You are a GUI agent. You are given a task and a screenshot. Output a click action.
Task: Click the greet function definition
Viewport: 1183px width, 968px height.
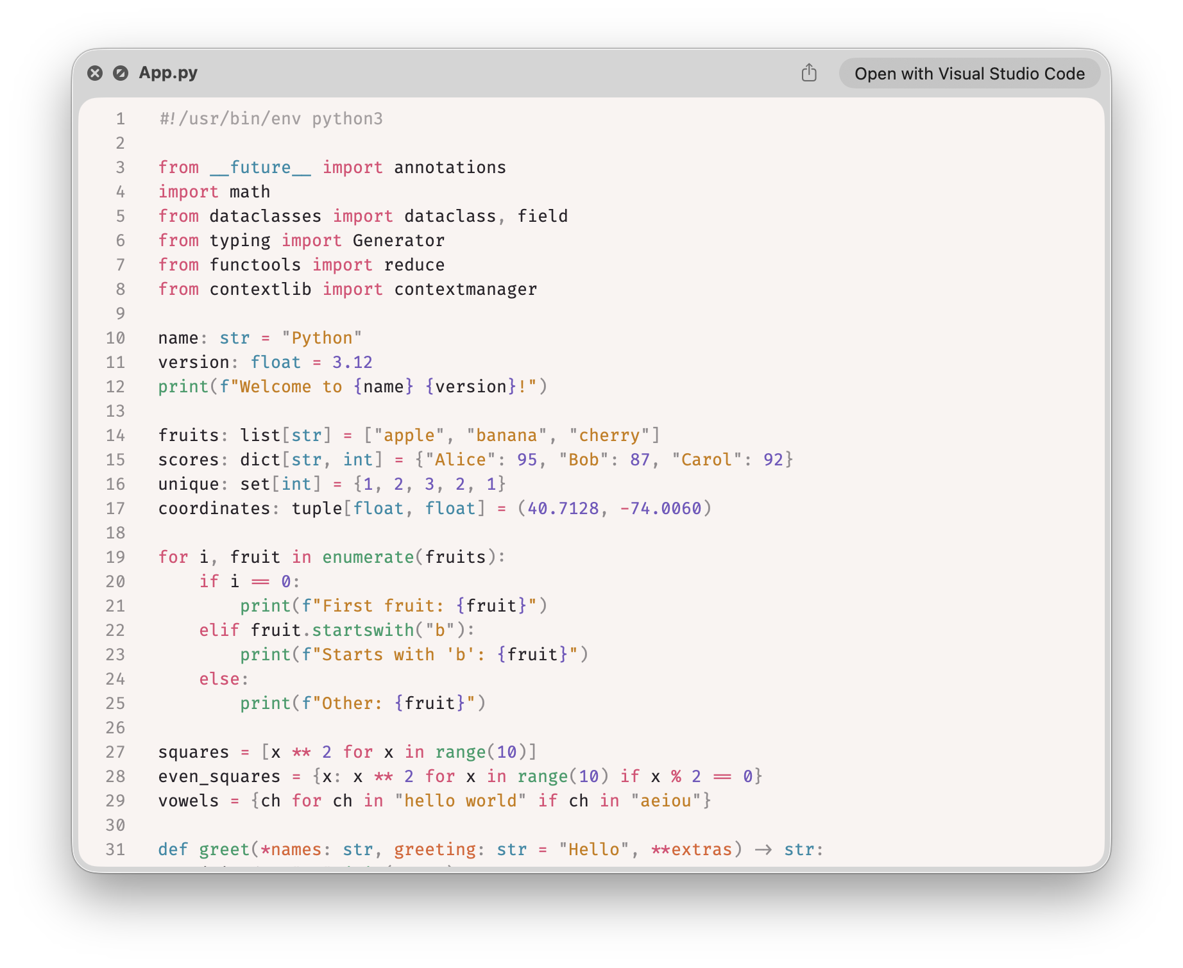pyautogui.click(x=222, y=849)
